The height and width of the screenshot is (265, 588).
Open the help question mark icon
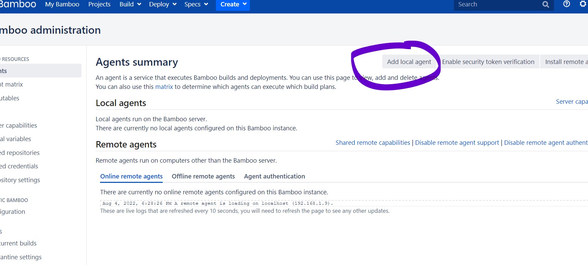[x=566, y=4]
